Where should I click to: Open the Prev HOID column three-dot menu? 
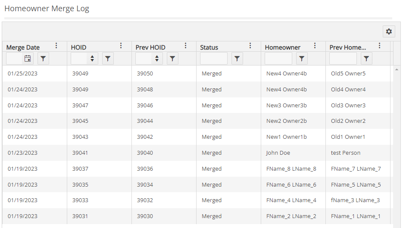(186, 46)
